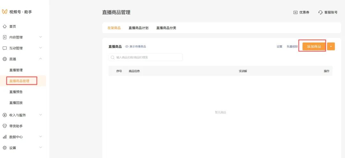The image size is (345, 158).
Task: Click the 批量移除 link
Action: (x=292, y=47)
